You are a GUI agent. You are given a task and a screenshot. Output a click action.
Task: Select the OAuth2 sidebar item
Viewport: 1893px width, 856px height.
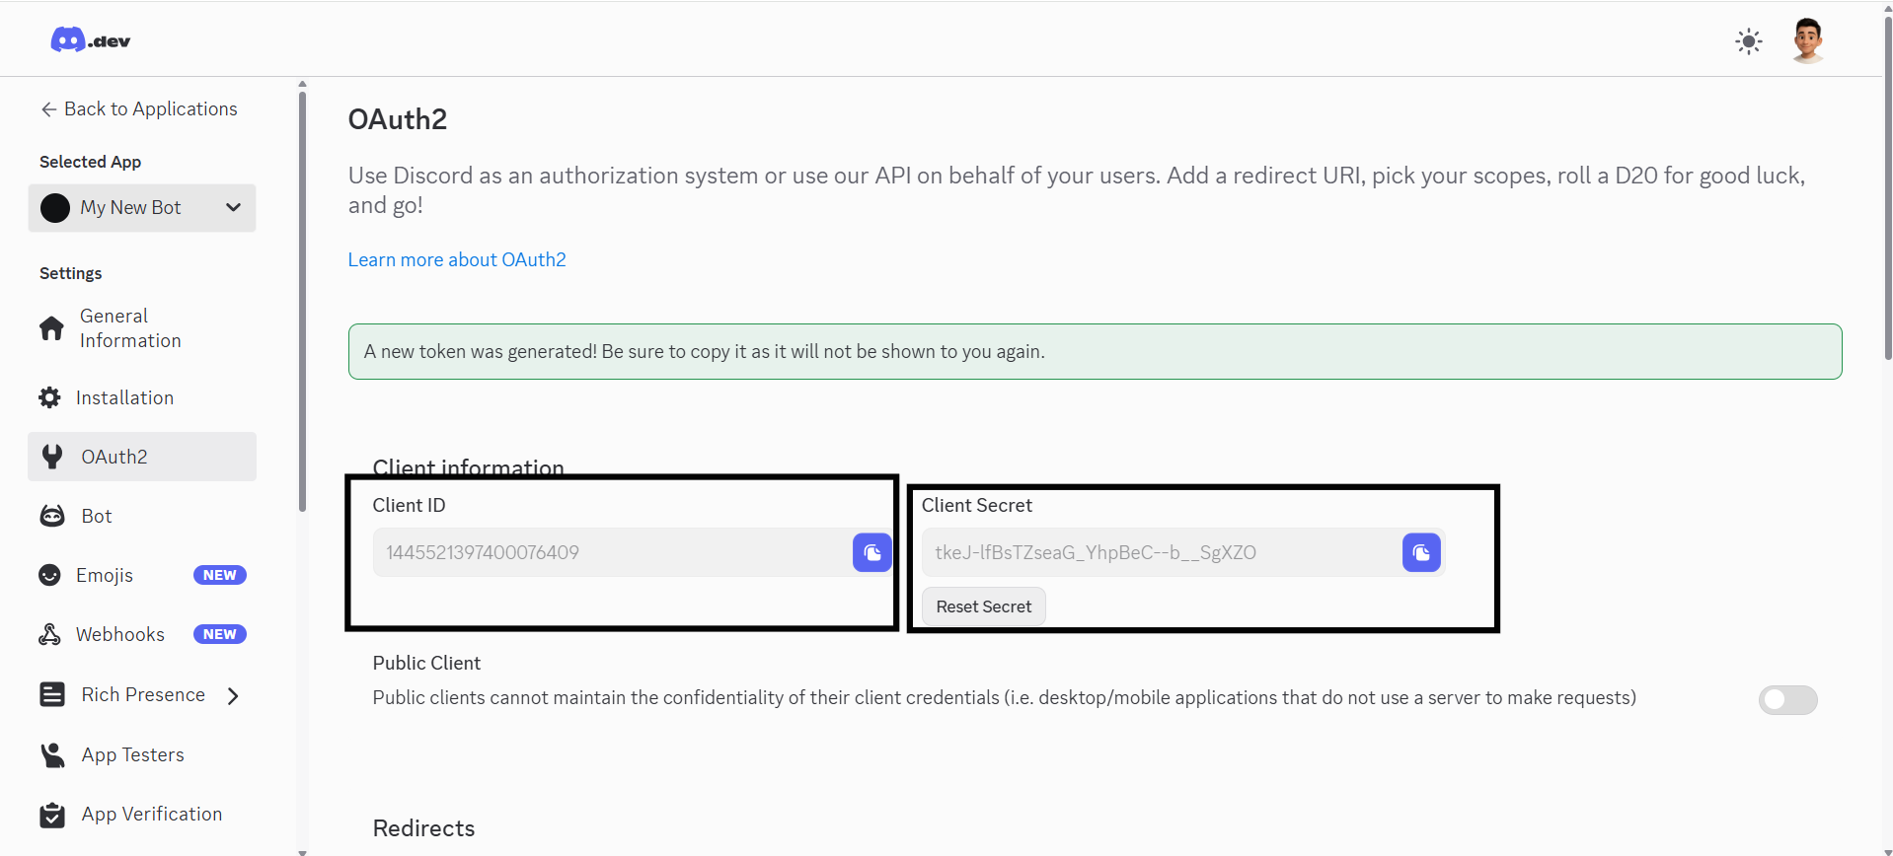[x=114, y=457]
